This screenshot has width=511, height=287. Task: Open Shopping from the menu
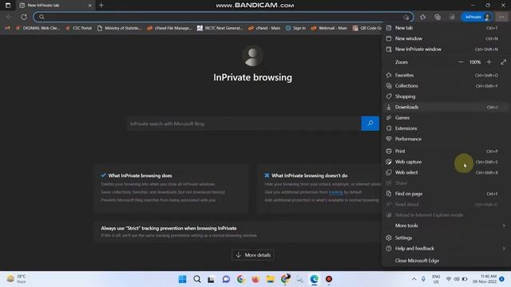tap(445, 96)
